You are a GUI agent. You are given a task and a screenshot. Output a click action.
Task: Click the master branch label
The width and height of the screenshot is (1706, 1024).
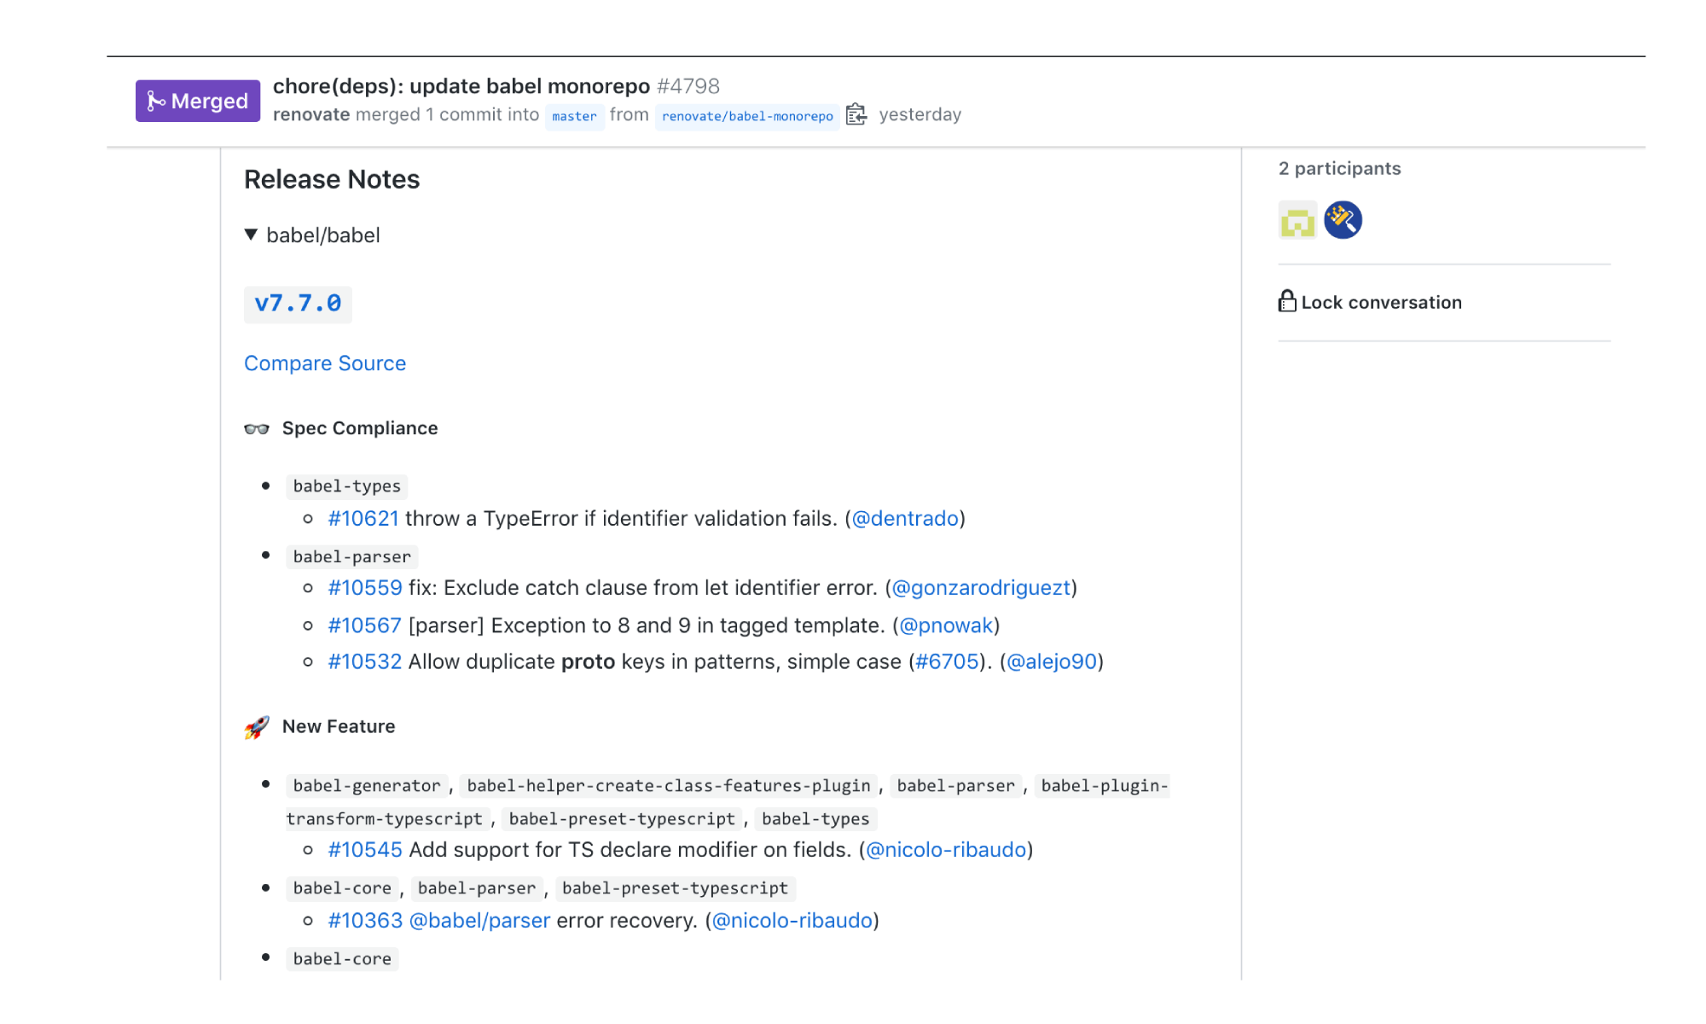click(x=574, y=116)
